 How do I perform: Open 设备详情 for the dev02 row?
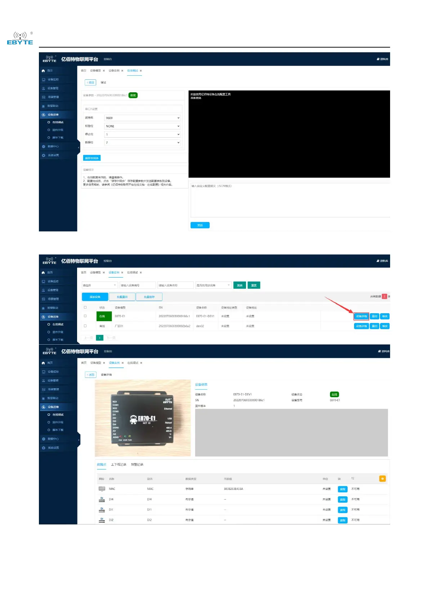point(361,326)
